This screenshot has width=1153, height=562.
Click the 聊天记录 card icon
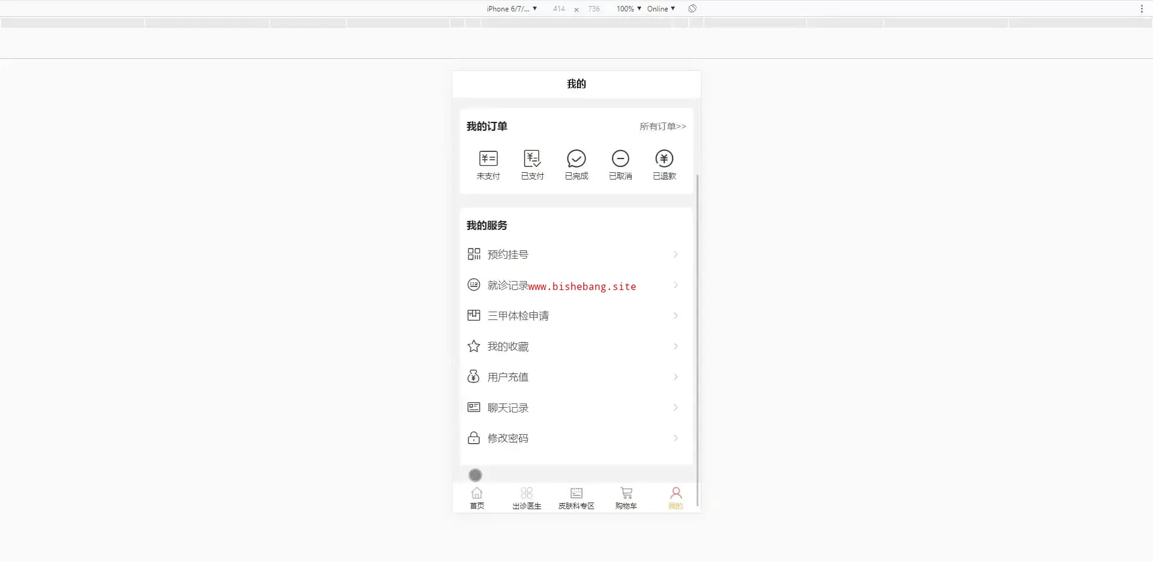click(x=474, y=407)
